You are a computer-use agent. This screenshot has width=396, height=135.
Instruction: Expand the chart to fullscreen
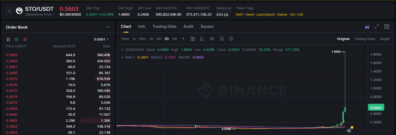point(377,26)
